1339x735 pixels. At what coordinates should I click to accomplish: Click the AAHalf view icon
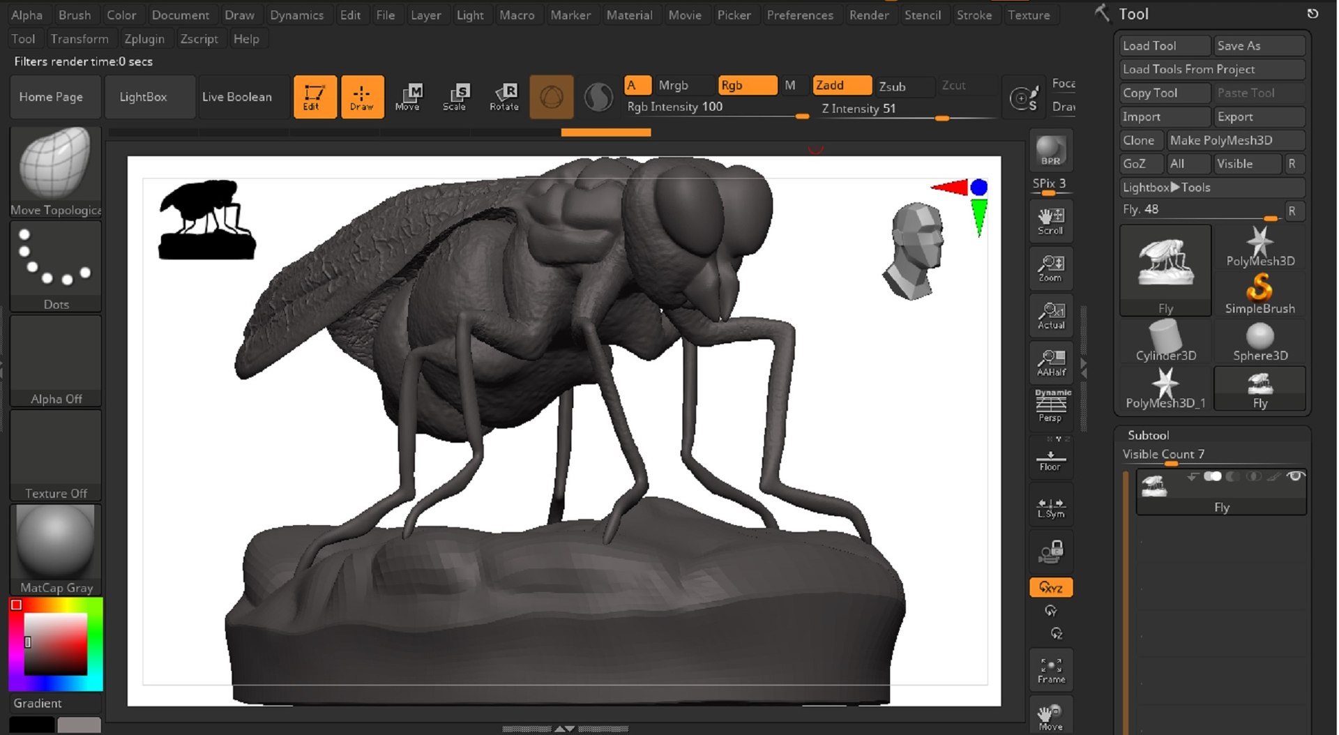coord(1050,363)
